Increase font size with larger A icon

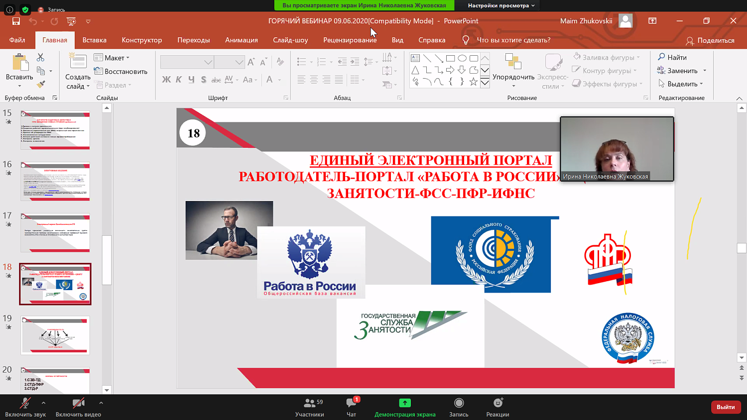click(x=251, y=62)
